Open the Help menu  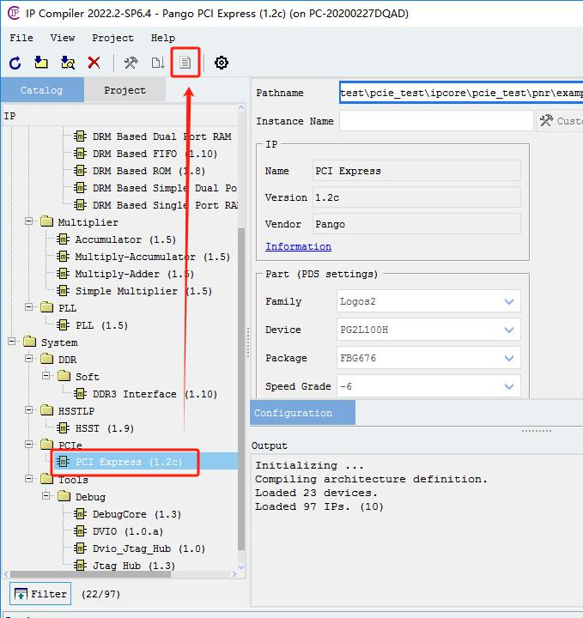(163, 38)
